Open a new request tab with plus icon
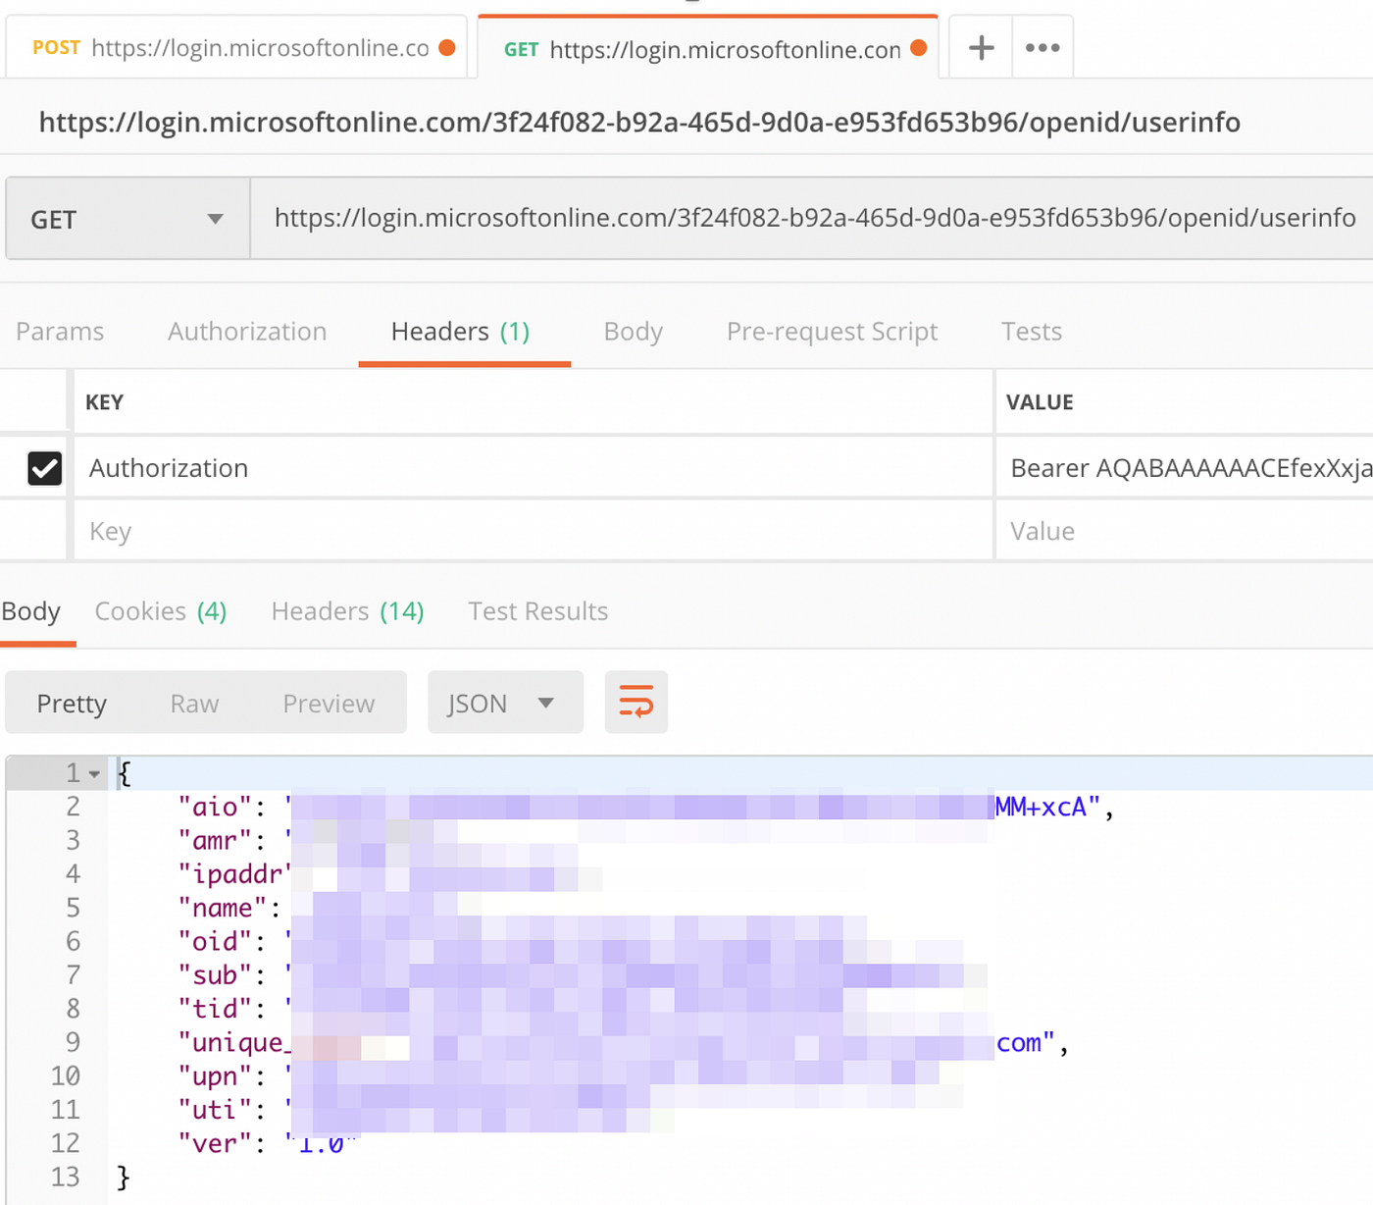Screen dimensions: 1373x1205 click(981, 47)
